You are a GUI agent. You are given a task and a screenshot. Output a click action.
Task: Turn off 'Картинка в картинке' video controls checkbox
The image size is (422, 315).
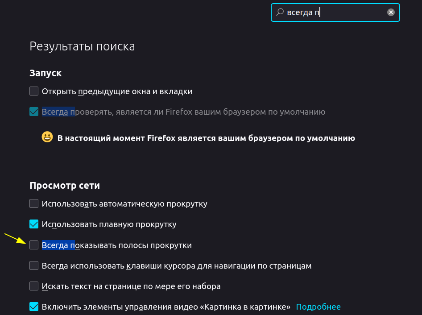click(x=34, y=307)
